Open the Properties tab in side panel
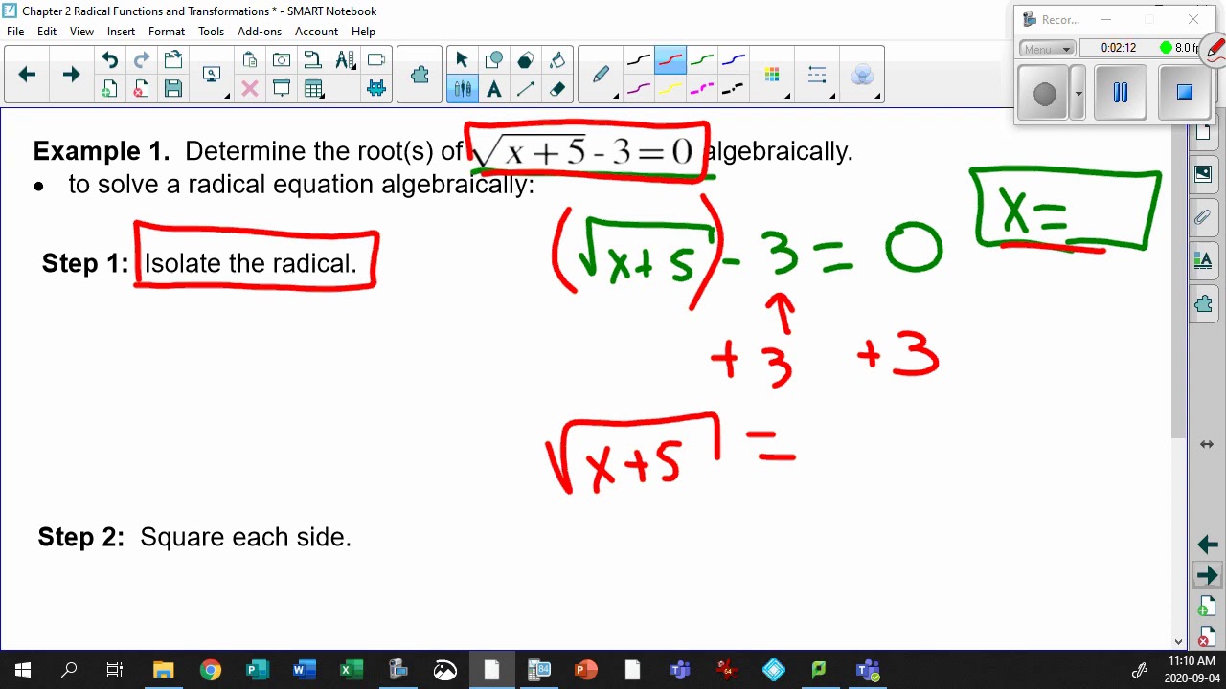The height and width of the screenshot is (689, 1226). [1203, 260]
